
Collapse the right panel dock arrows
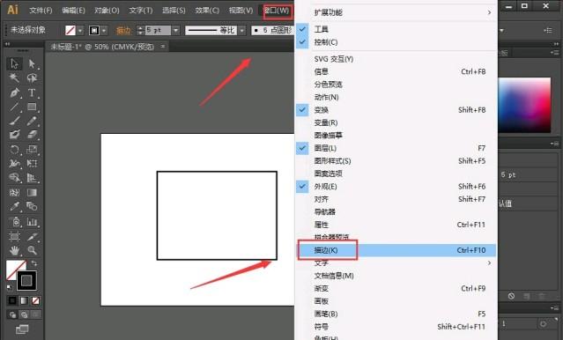click(x=556, y=44)
